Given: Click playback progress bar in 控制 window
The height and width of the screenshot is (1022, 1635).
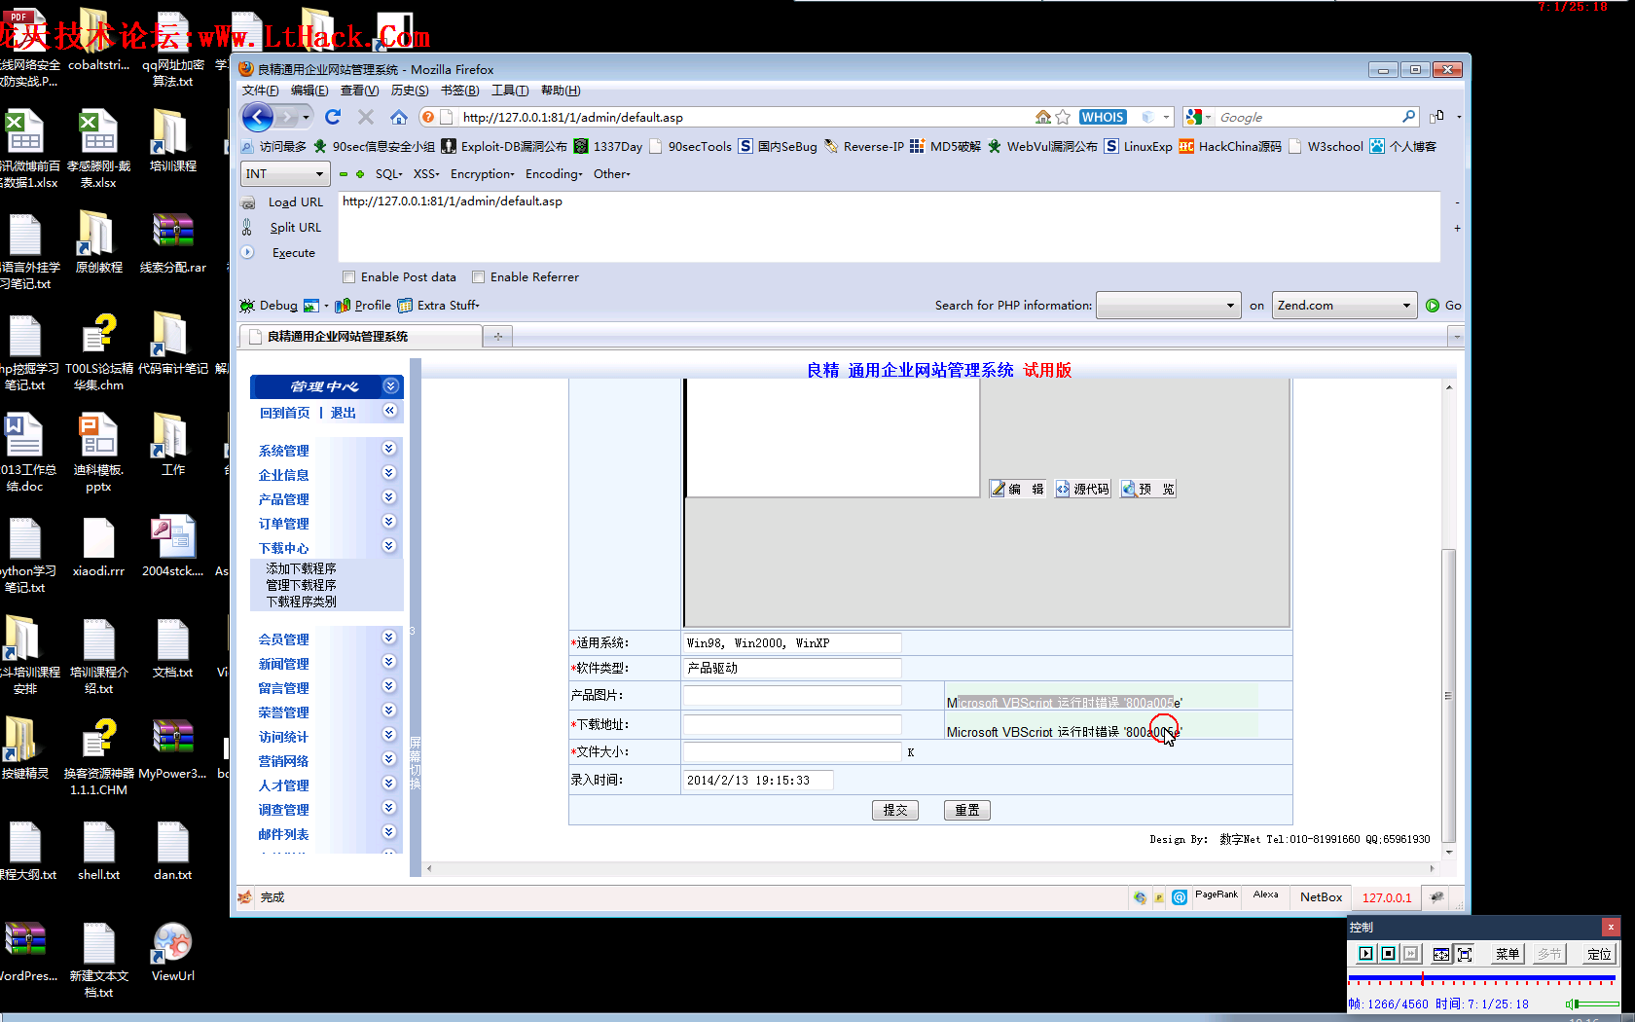Looking at the screenshot, I should tap(1481, 977).
